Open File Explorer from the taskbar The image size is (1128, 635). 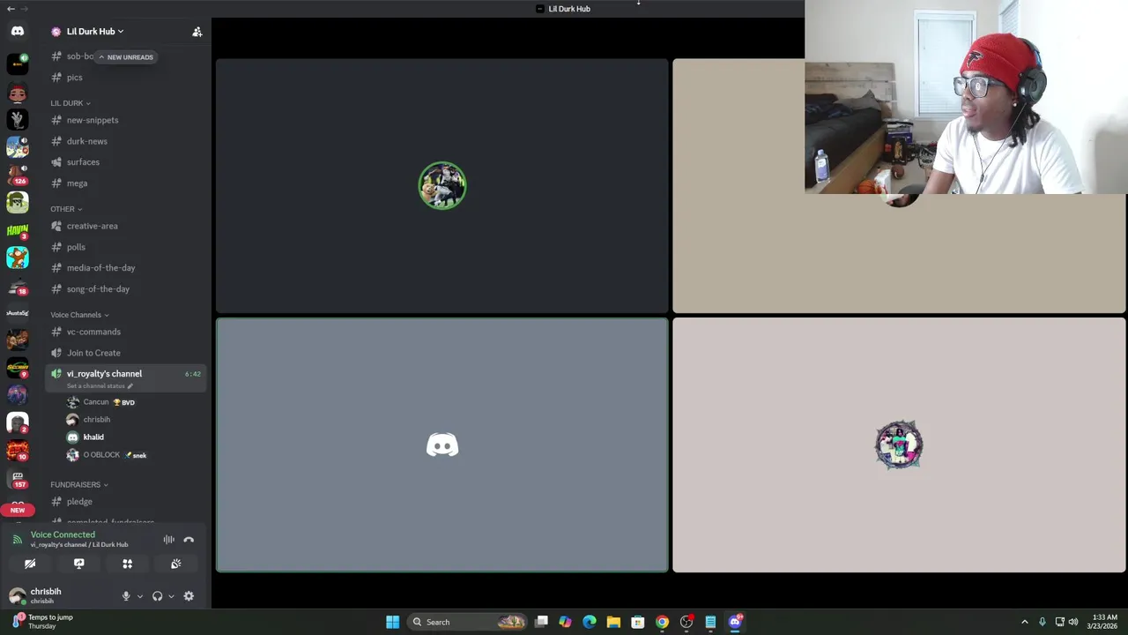pos(613,622)
